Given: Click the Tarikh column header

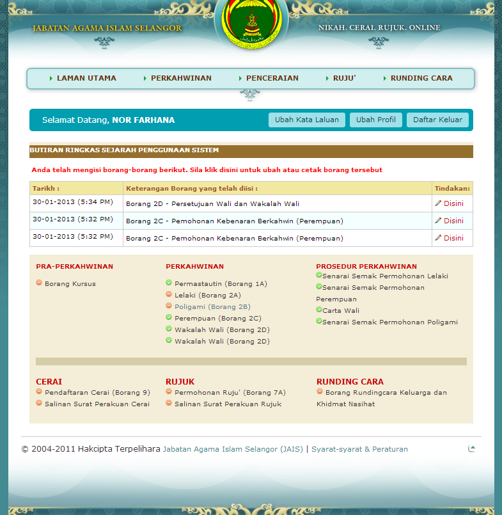Looking at the screenshot, I should click(76, 188).
